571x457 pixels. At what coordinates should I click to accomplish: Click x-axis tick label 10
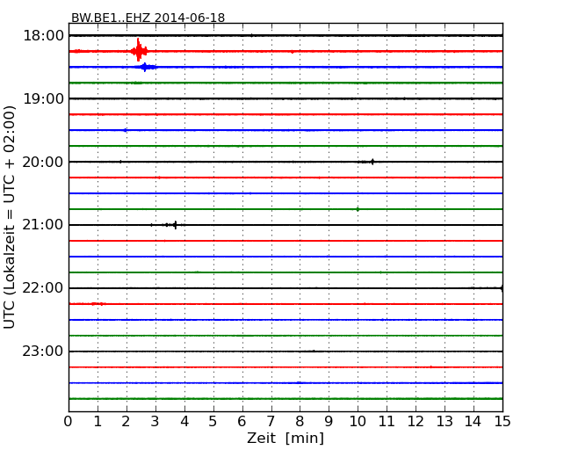(358, 422)
